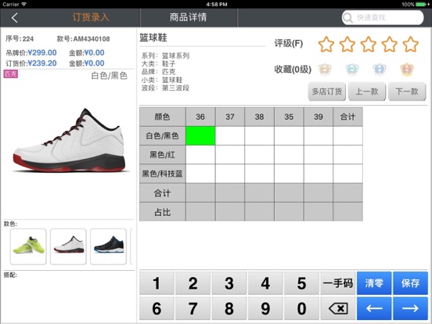Tap keypad digit 6
The image size is (432, 324).
157,308
